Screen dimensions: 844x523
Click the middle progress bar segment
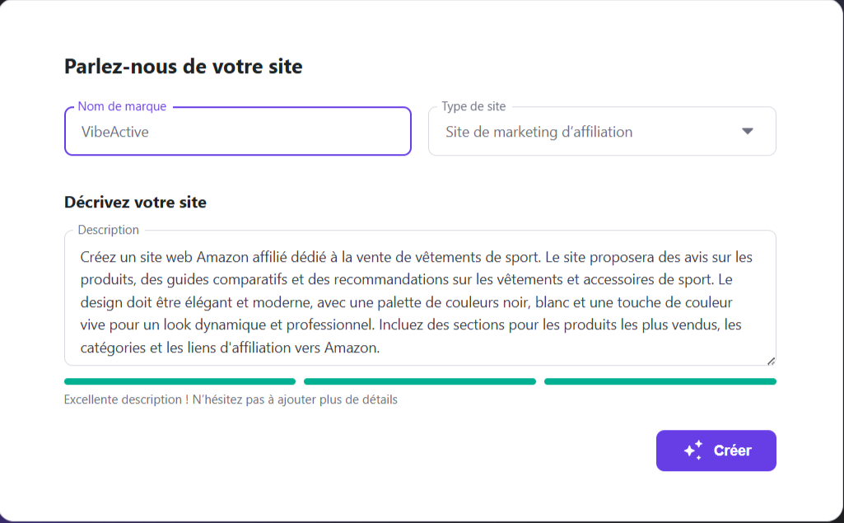[x=420, y=381]
